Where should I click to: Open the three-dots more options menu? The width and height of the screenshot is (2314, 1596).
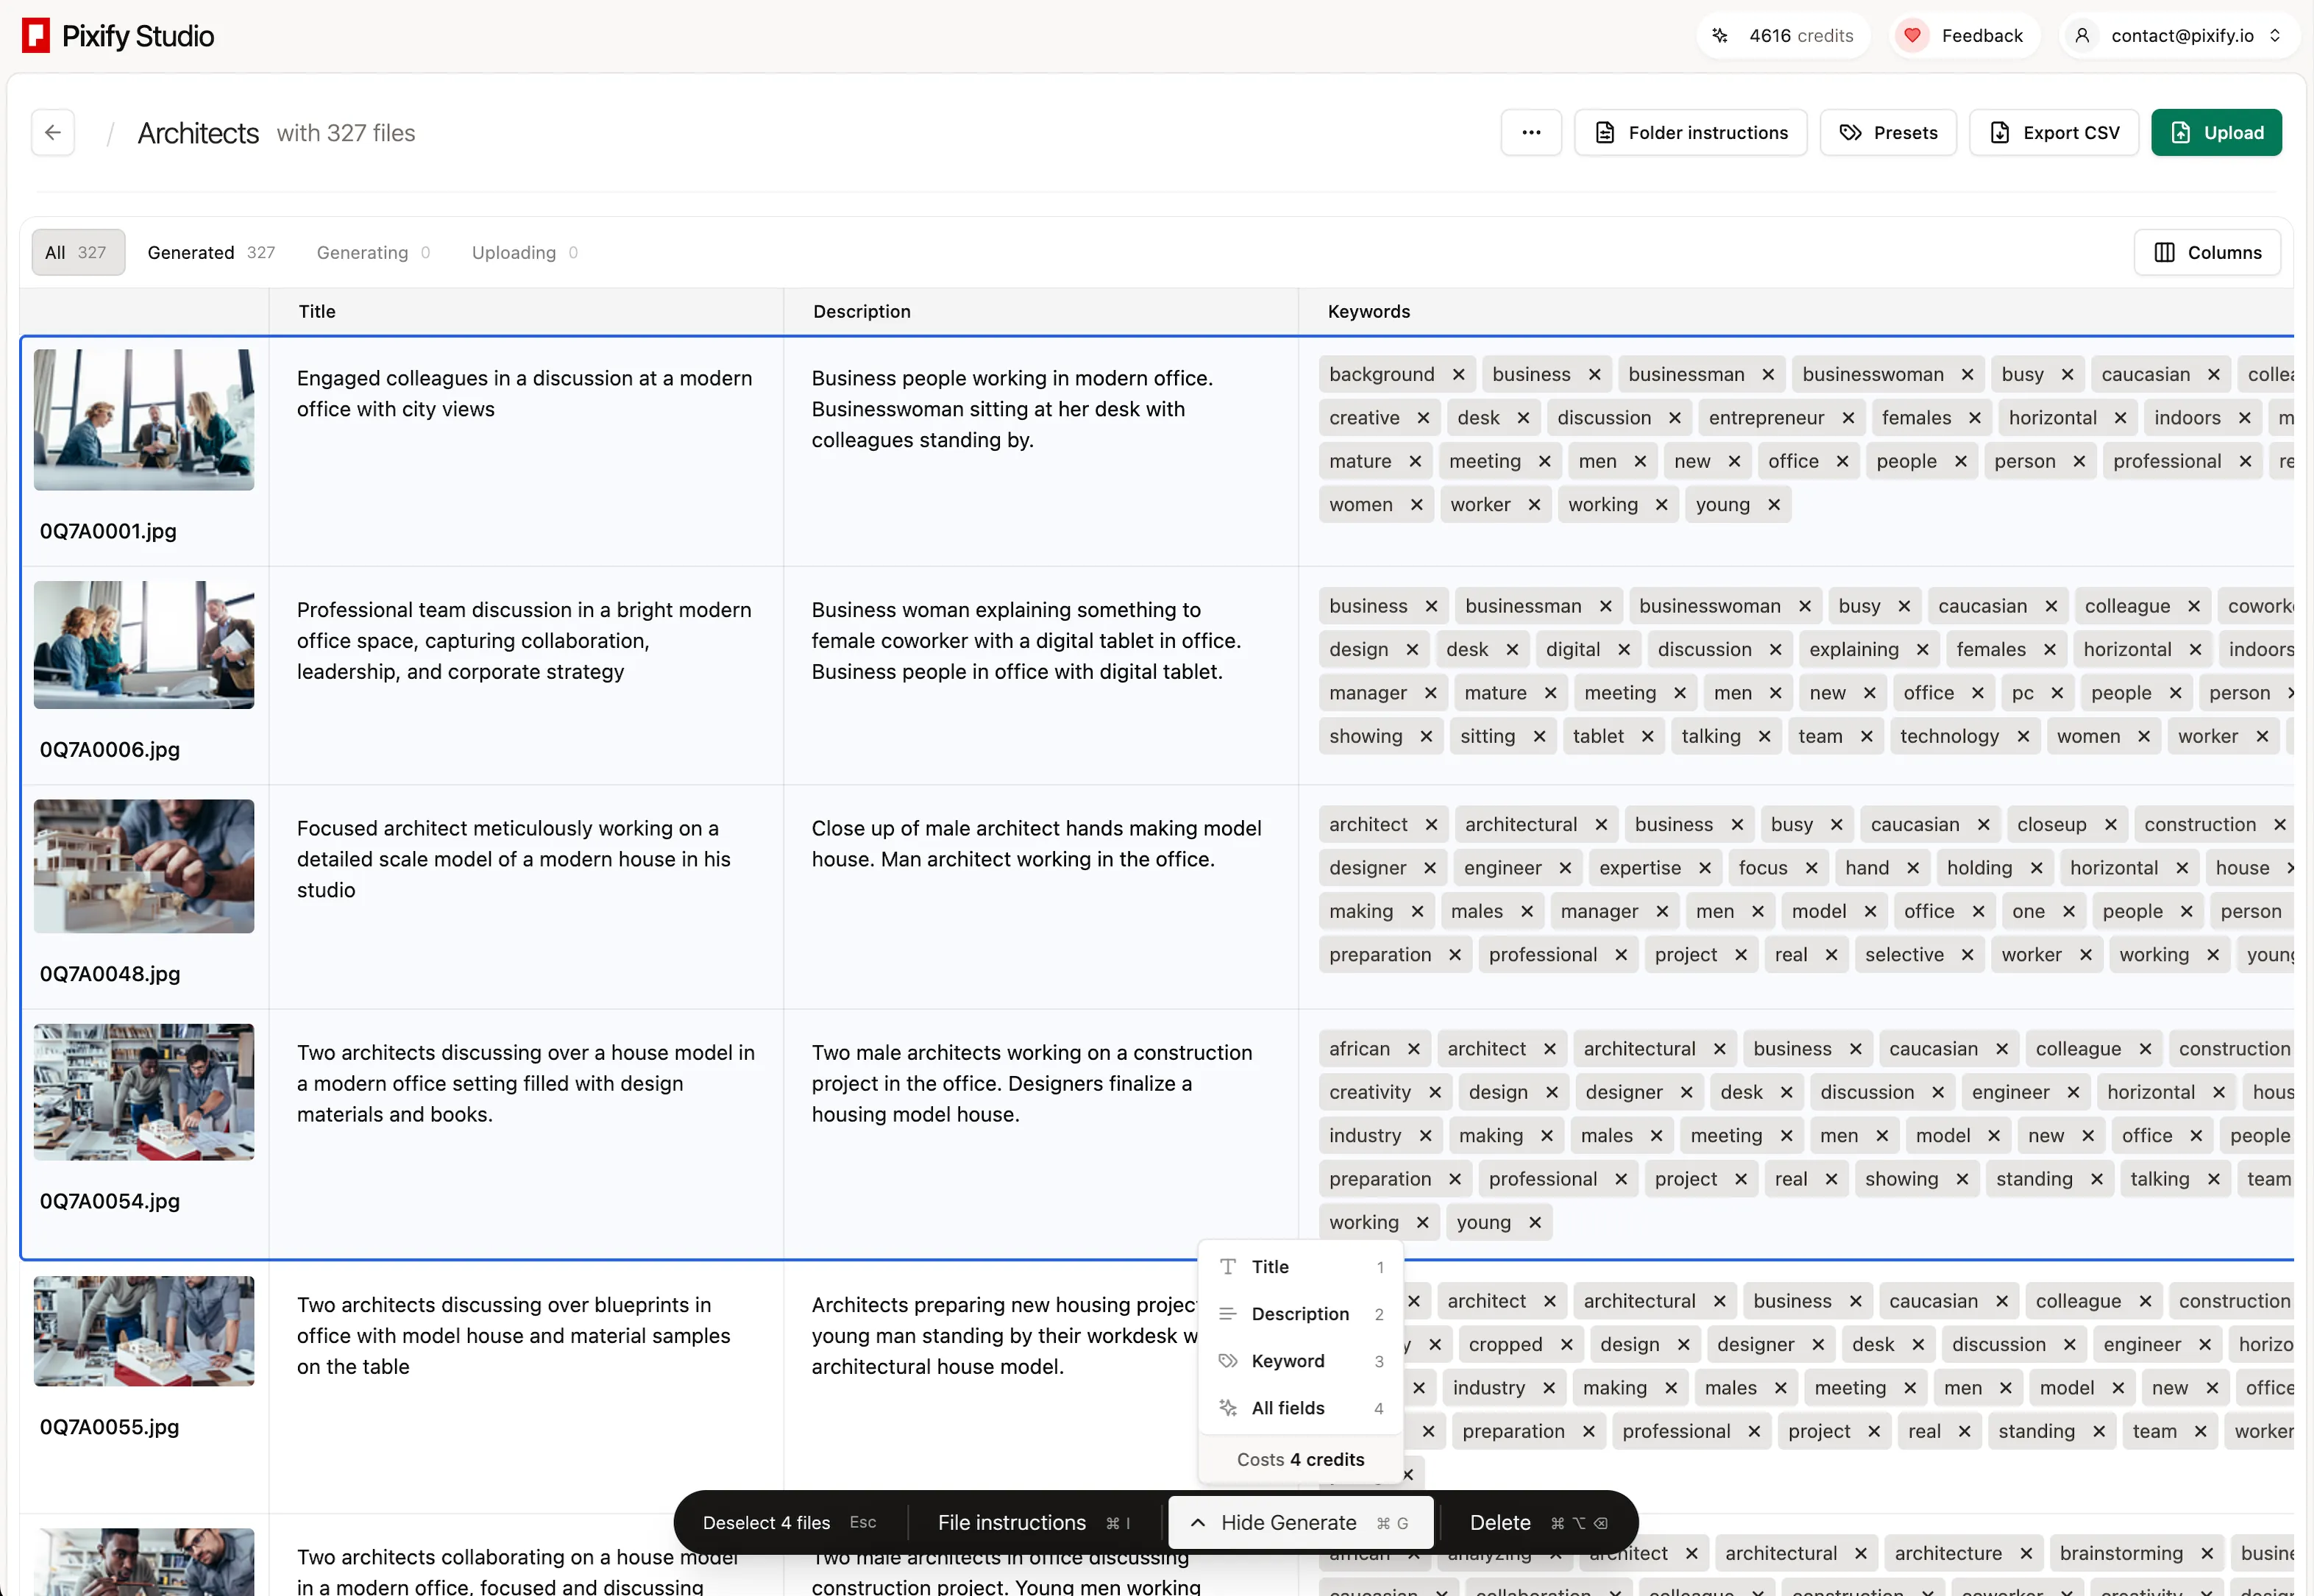tap(1530, 132)
